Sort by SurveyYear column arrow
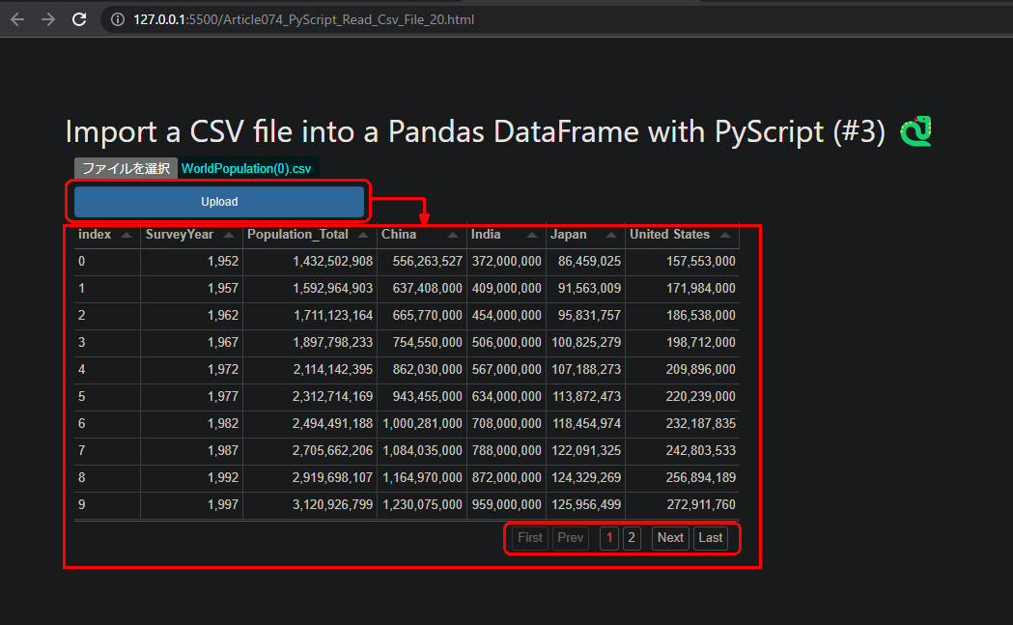1013x625 pixels. pyautogui.click(x=229, y=236)
